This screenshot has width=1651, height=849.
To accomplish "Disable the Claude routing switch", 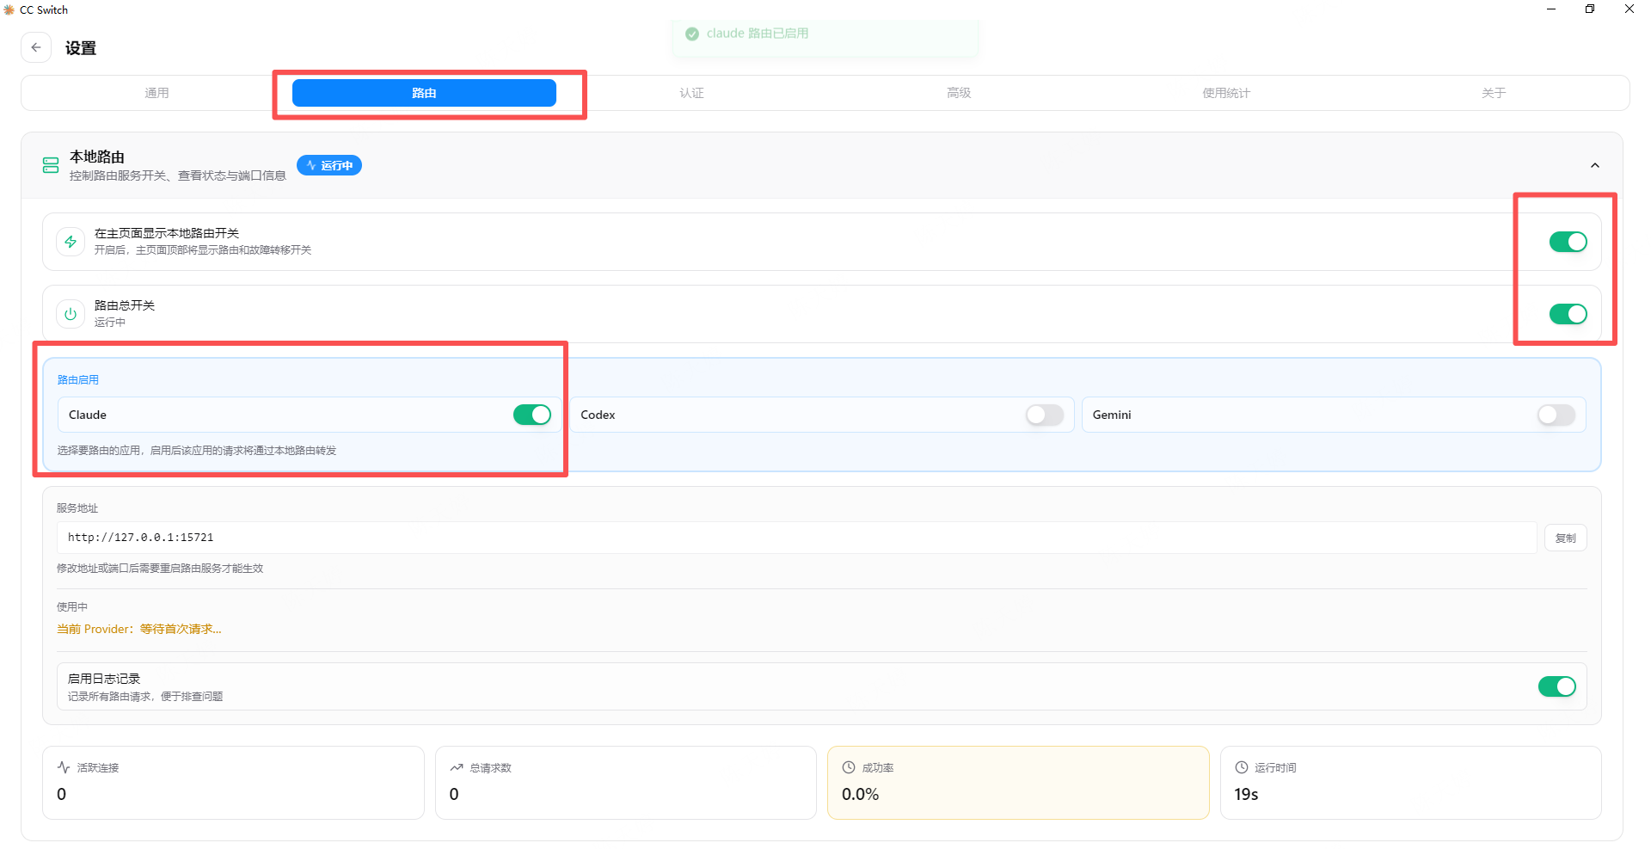I will click(532, 415).
